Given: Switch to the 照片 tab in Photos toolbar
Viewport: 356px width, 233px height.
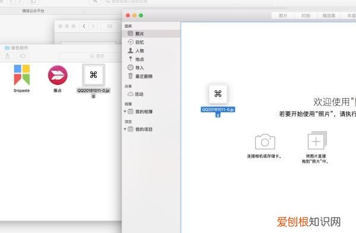Looking at the screenshot, I should pos(283,15).
